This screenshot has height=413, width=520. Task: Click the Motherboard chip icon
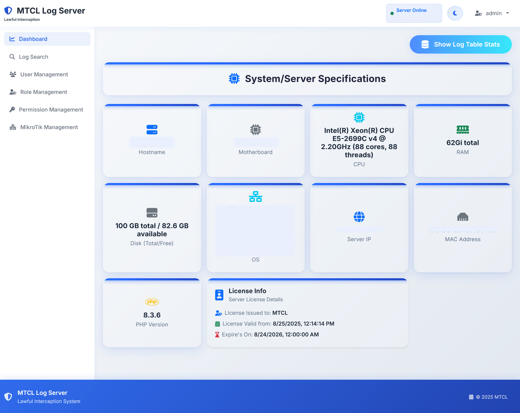tap(255, 130)
